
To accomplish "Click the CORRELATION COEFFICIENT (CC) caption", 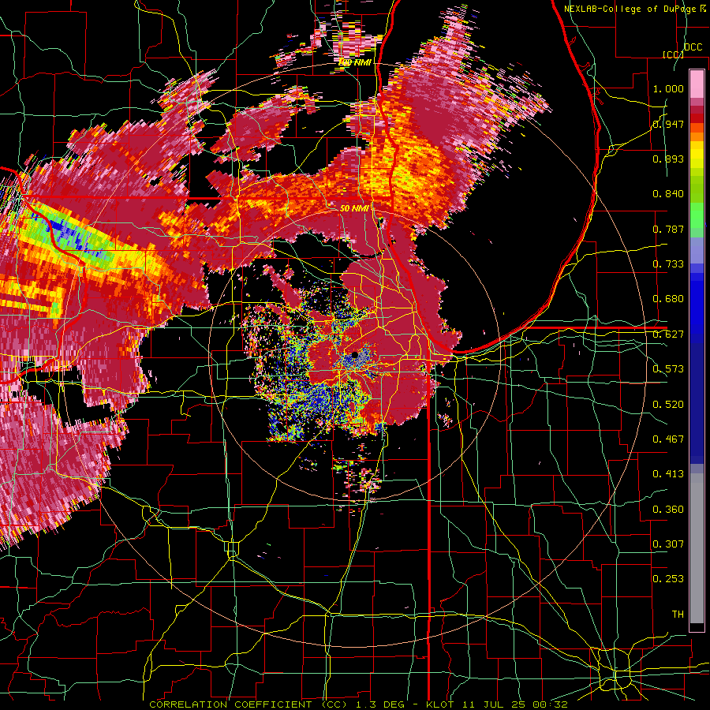I will point(248,704).
